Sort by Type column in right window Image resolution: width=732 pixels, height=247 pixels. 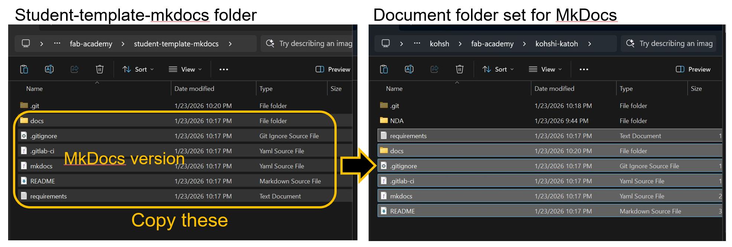click(626, 89)
